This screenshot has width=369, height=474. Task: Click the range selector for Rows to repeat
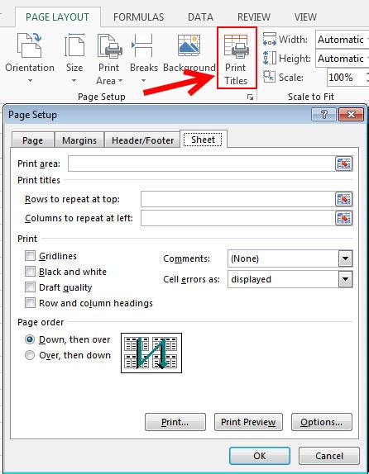[x=344, y=199]
